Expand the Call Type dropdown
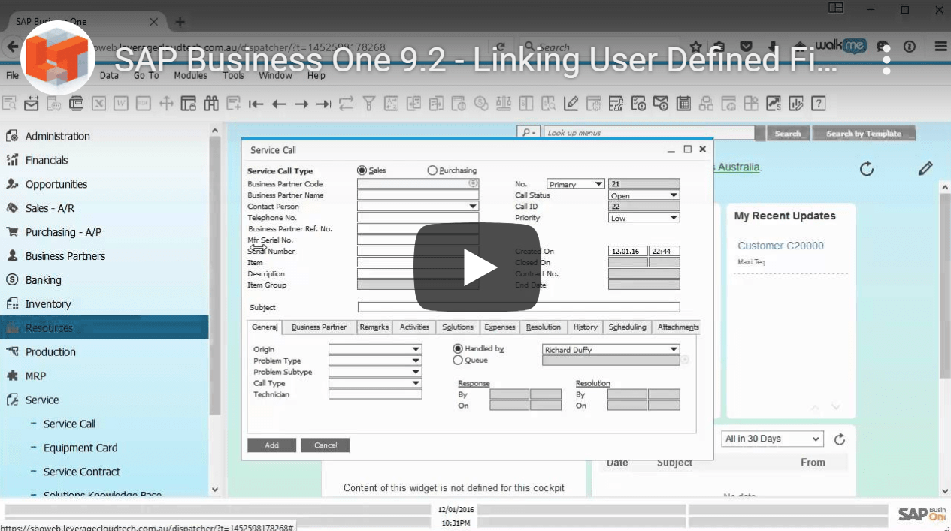Viewport: 951px width, 531px height. click(416, 383)
